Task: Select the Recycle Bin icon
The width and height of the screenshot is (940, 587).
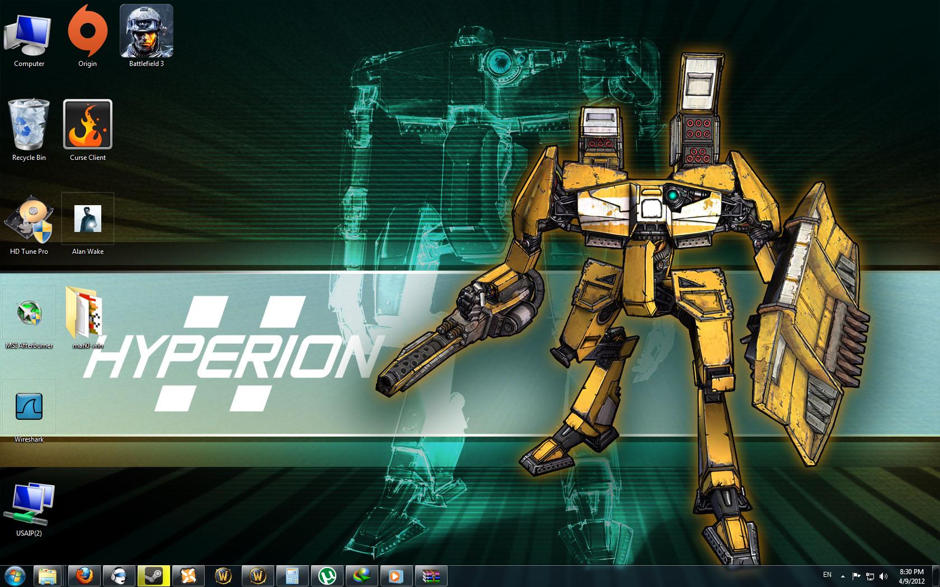Action: [x=29, y=131]
